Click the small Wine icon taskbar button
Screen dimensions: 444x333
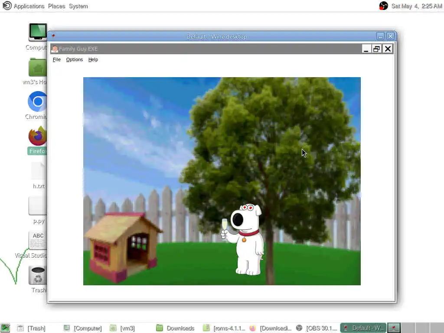pyautogui.click(x=394, y=328)
